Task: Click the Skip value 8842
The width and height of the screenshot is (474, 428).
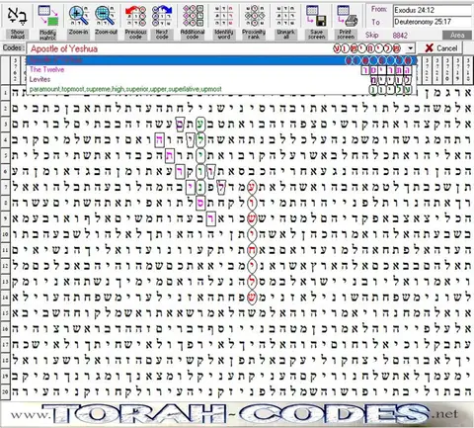Action: [x=400, y=36]
